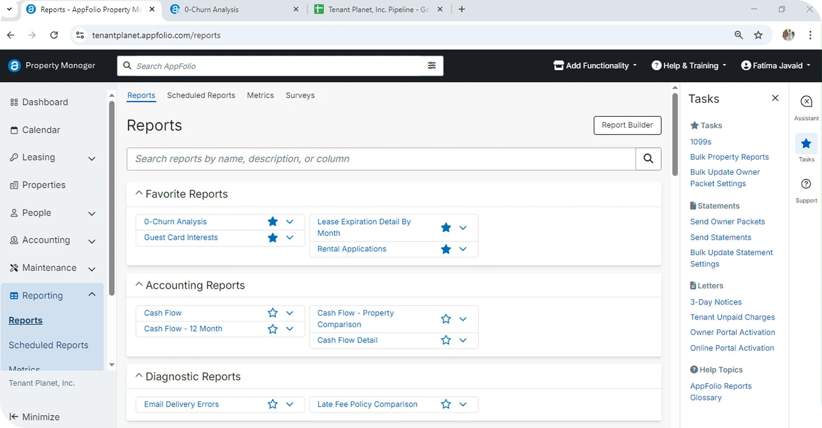The height and width of the screenshot is (428, 822).
Task: Close the Tasks panel
Action: coord(775,98)
